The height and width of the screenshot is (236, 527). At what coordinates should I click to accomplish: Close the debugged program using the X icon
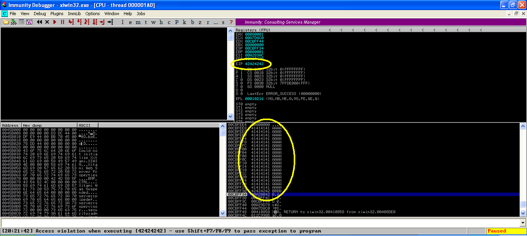pyautogui.click(x=47, y=22)
